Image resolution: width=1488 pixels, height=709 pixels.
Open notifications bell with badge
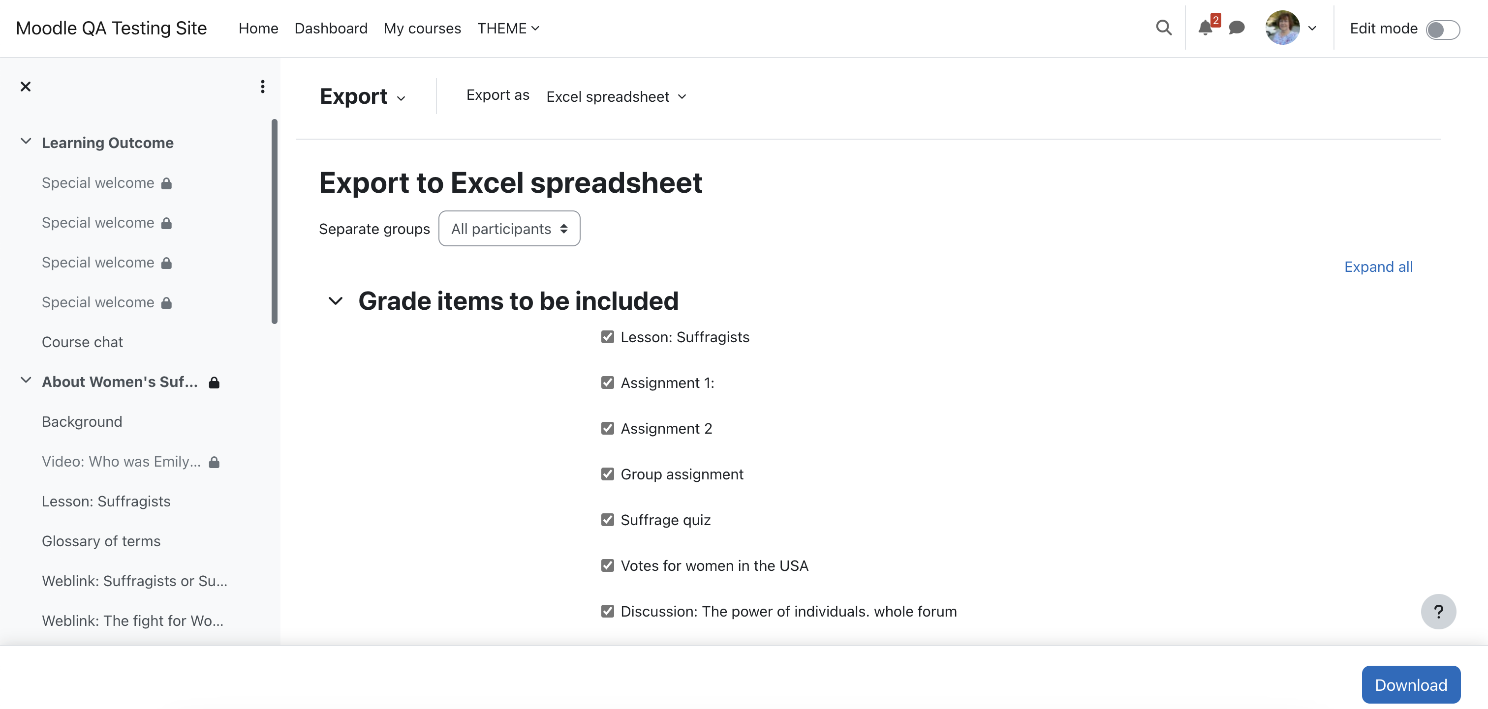click(x=1207, y=27)
